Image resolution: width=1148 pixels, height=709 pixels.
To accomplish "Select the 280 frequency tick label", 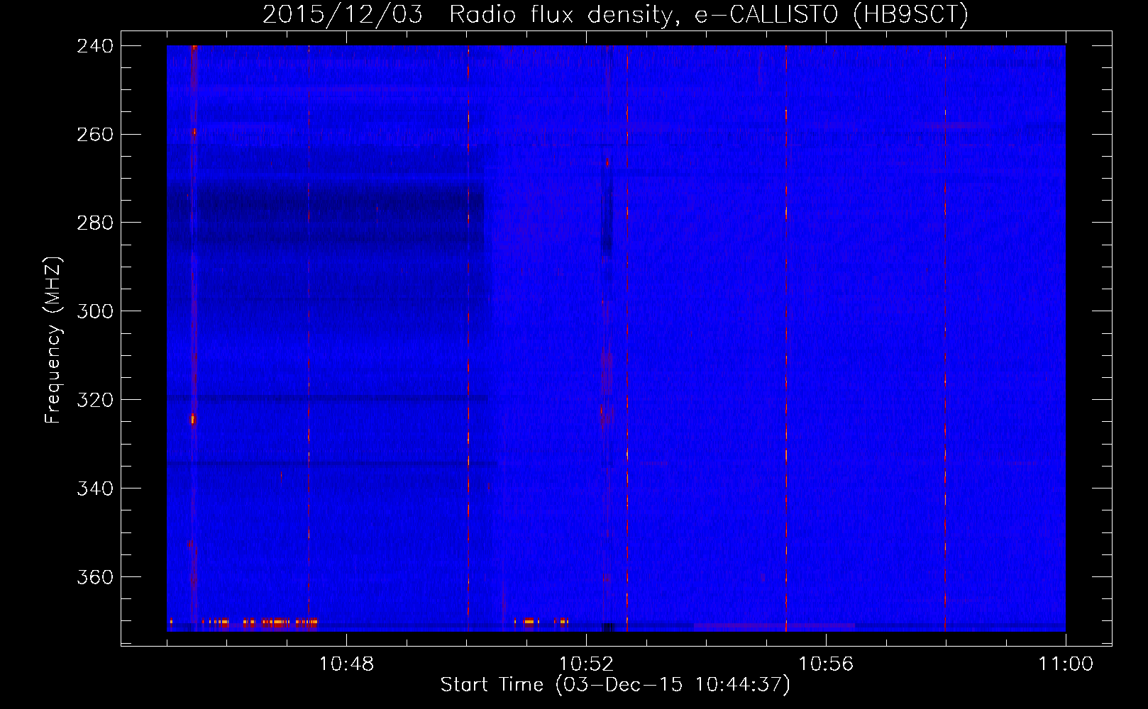I will (94, 223).
